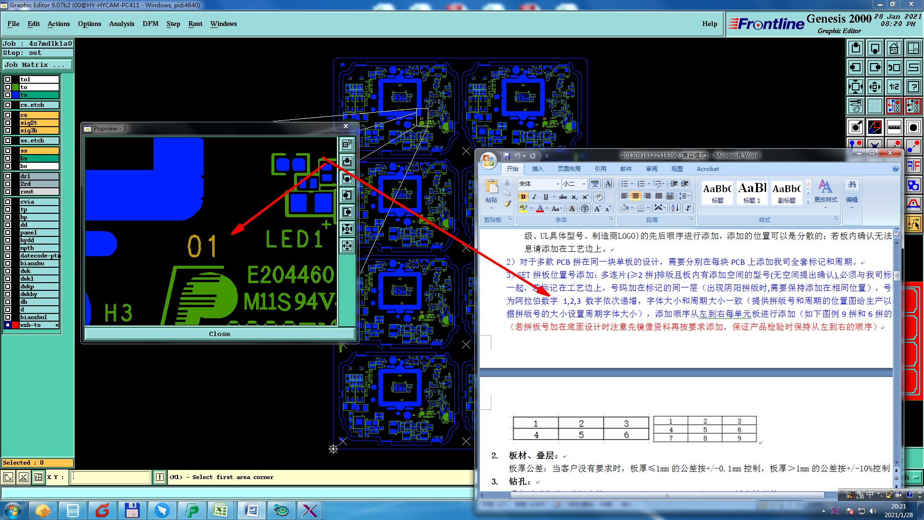The width and height of the screenshot is (924, 520).
Task: Switch to the 页面布局 ribbon tab
Action: 569,169
